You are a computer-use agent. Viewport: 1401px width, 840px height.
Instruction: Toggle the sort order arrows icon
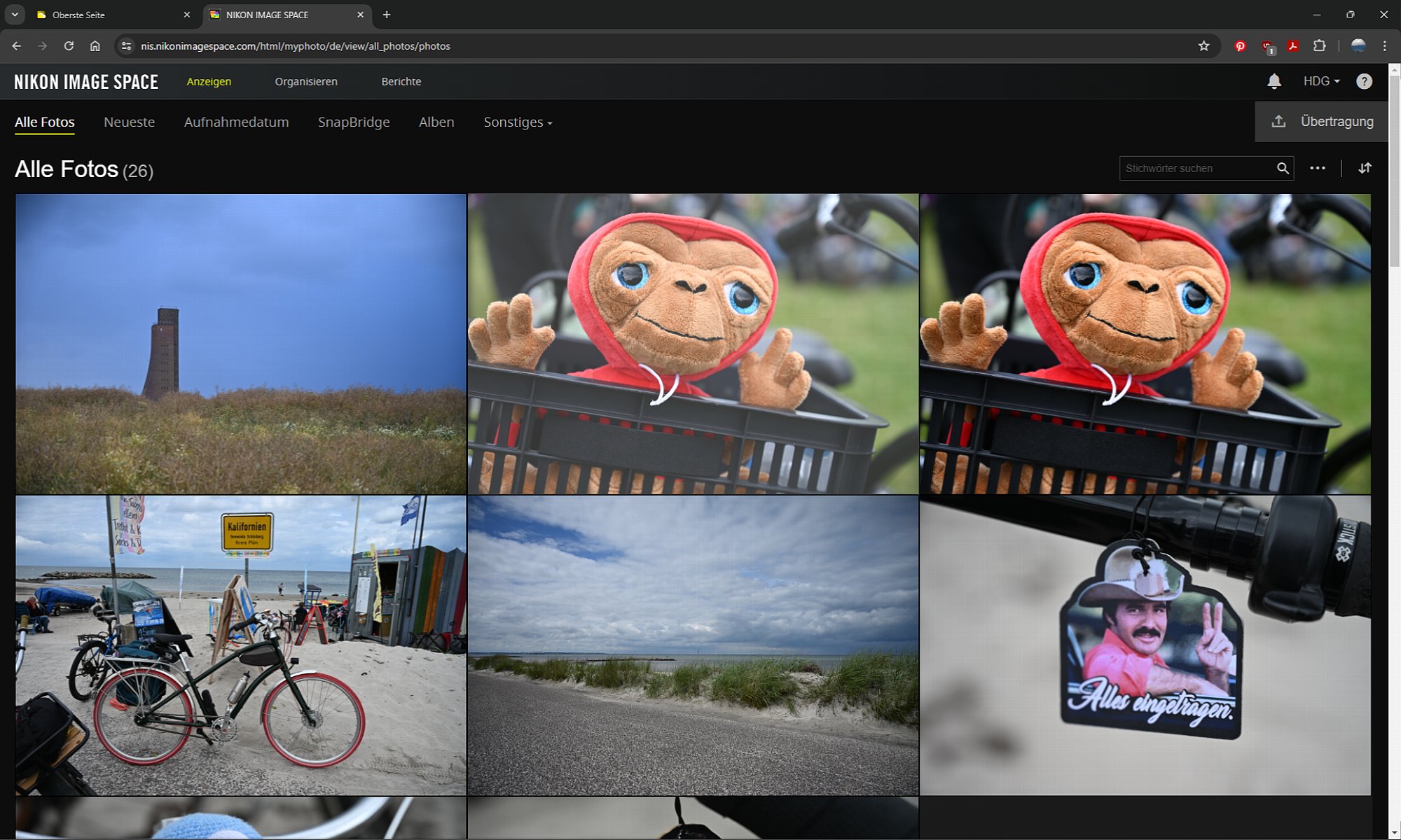(1364, 168)
